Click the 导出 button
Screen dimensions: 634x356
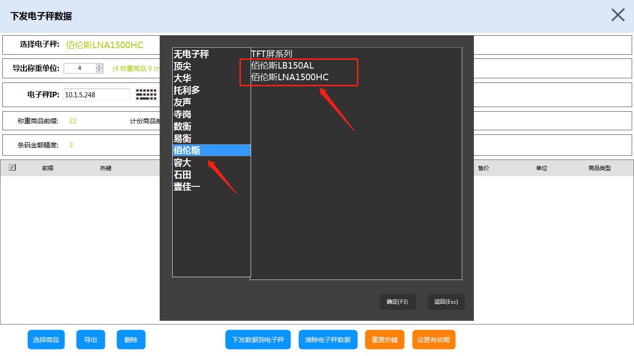(91, 340)
